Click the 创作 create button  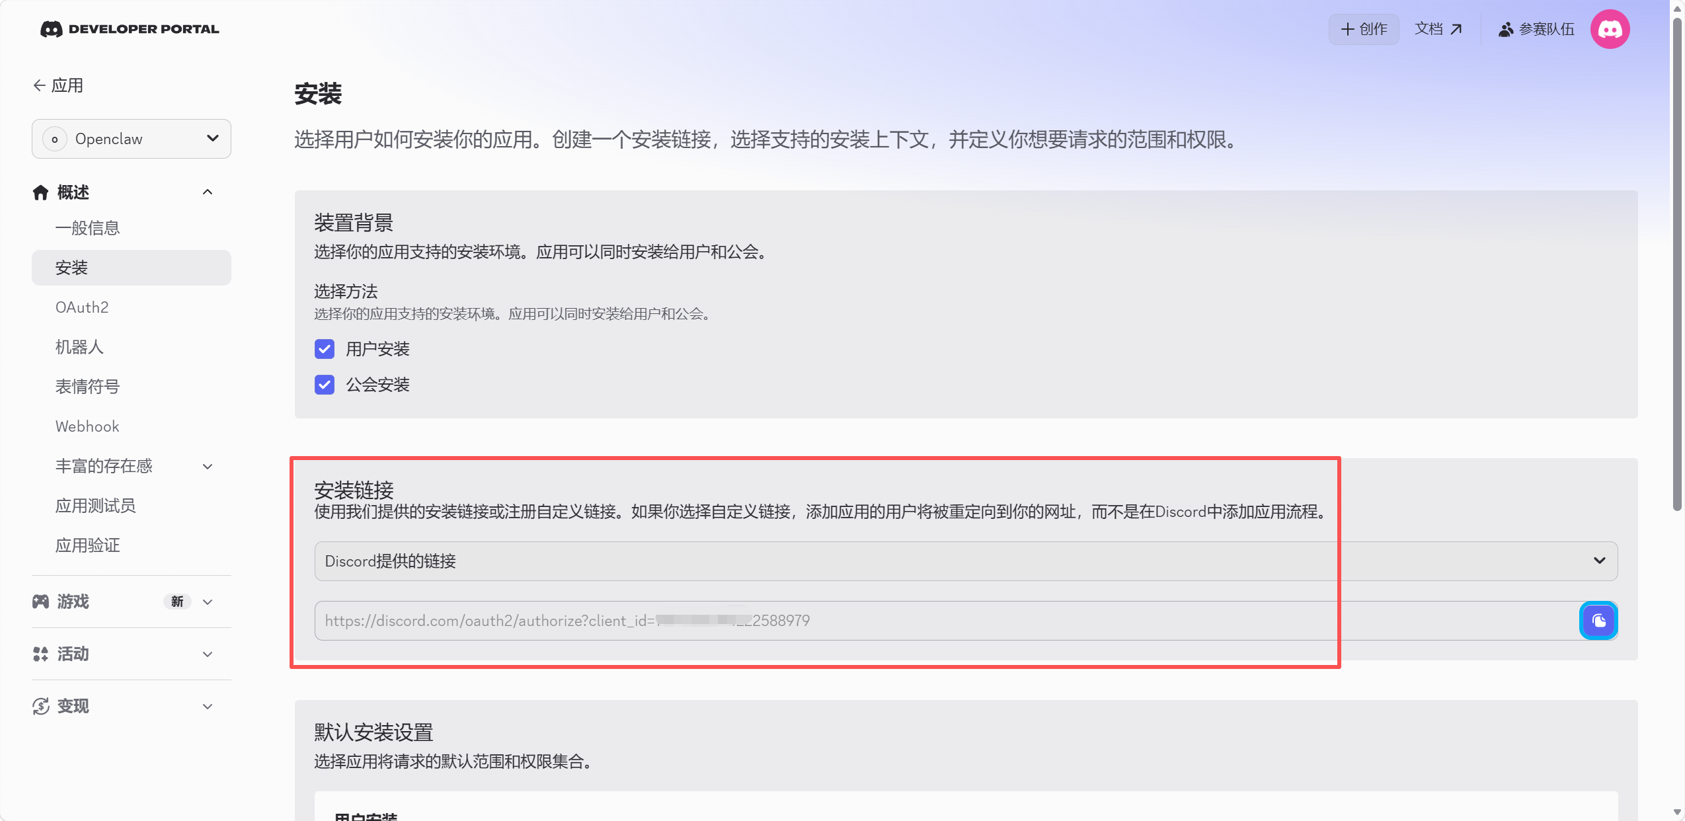(x=1364, y=29)
